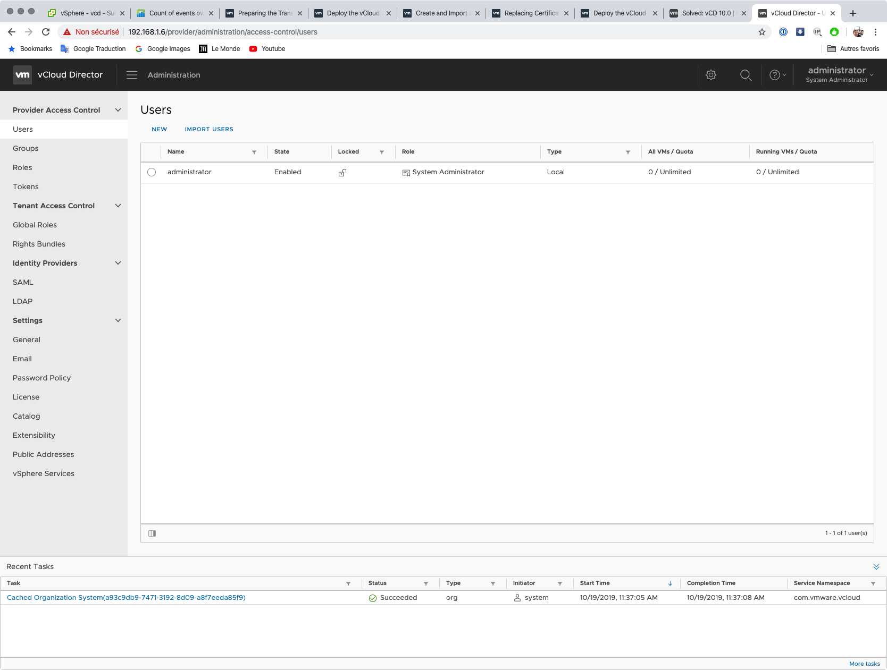Viewport: 887px width, 670px height.
Task: Click the unlocked padlock icon for administrator
Action: coord(342,172)
